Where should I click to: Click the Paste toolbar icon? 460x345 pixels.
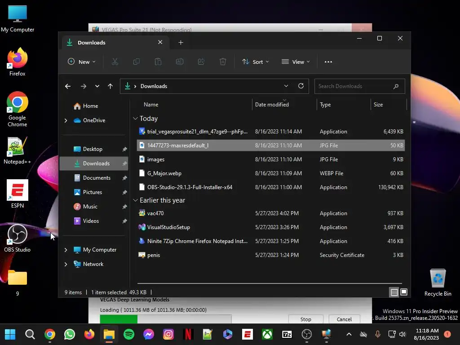(158, 62)
